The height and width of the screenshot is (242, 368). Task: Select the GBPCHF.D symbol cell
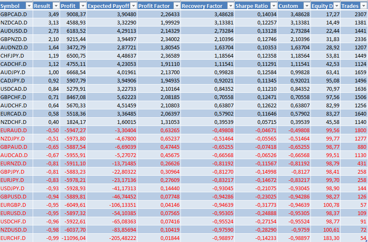click(17, 97)
